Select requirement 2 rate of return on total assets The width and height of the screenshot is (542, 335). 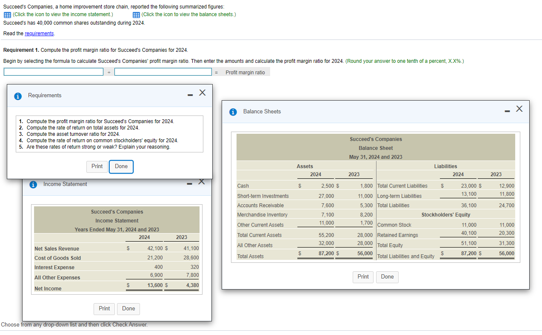coord(83,128)
